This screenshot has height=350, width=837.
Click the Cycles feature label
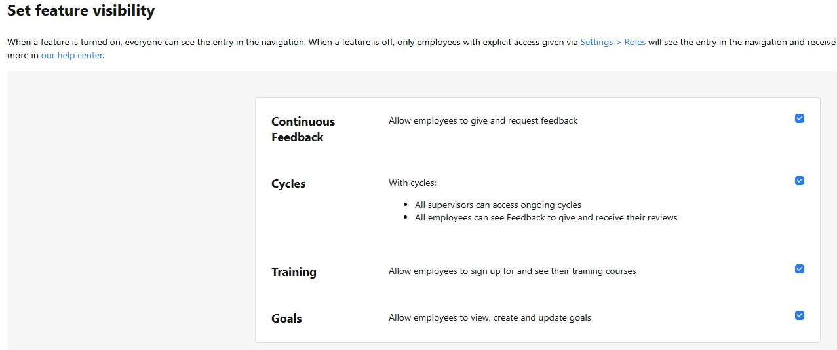click(288, 184)
